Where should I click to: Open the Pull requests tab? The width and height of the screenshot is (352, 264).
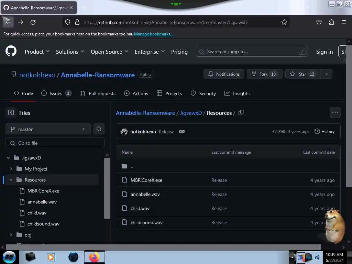[x=98, y=93]
